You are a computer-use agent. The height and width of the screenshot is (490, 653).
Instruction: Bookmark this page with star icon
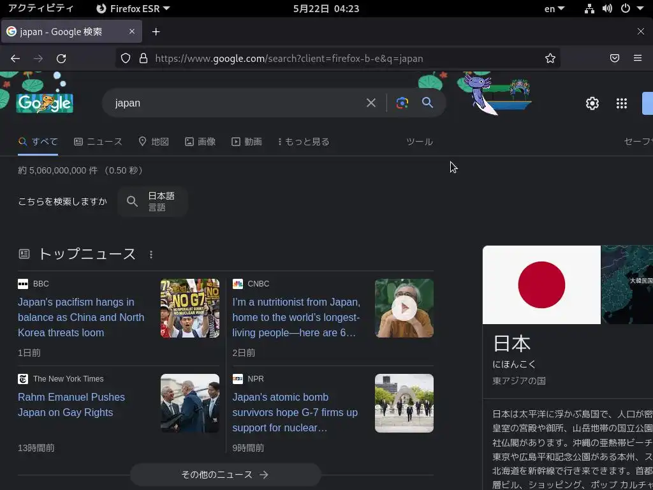click(x=550, y=58)
